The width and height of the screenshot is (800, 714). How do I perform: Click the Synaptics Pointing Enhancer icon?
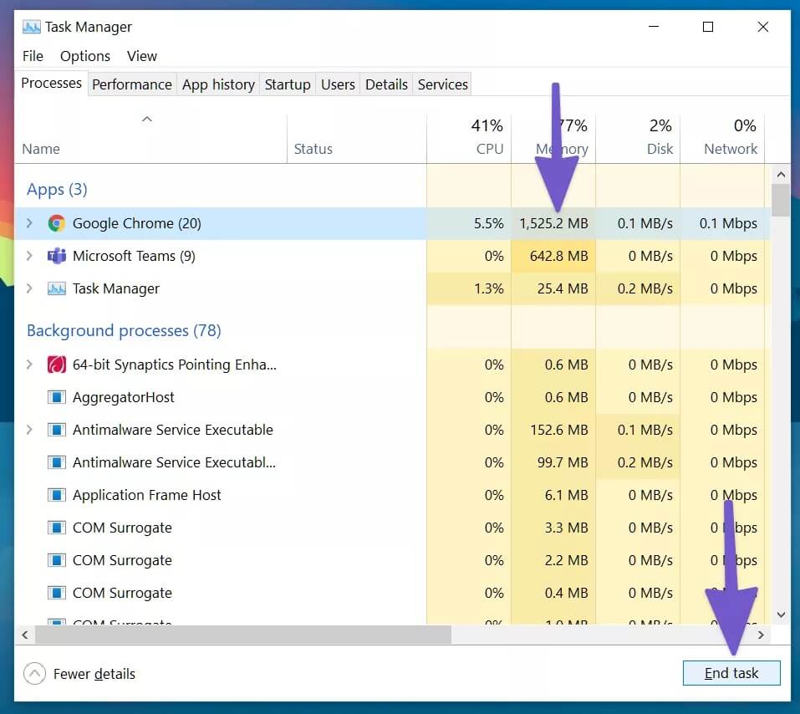tap(57, 365)
